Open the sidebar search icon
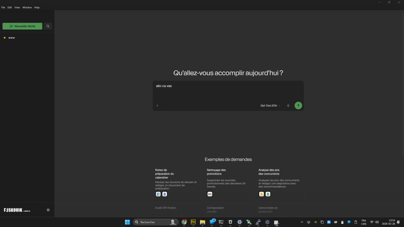This screenshot has height=227, width=404. [48, 26]
